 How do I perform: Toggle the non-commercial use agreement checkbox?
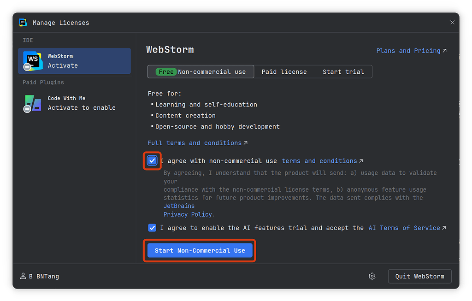point(152,161)
